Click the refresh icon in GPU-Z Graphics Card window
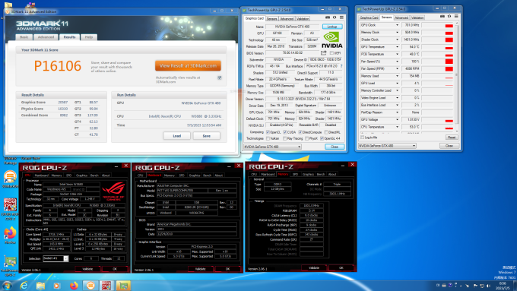This screenshot has width=517, height=291. pyautogui.click(x=335, y=17)
